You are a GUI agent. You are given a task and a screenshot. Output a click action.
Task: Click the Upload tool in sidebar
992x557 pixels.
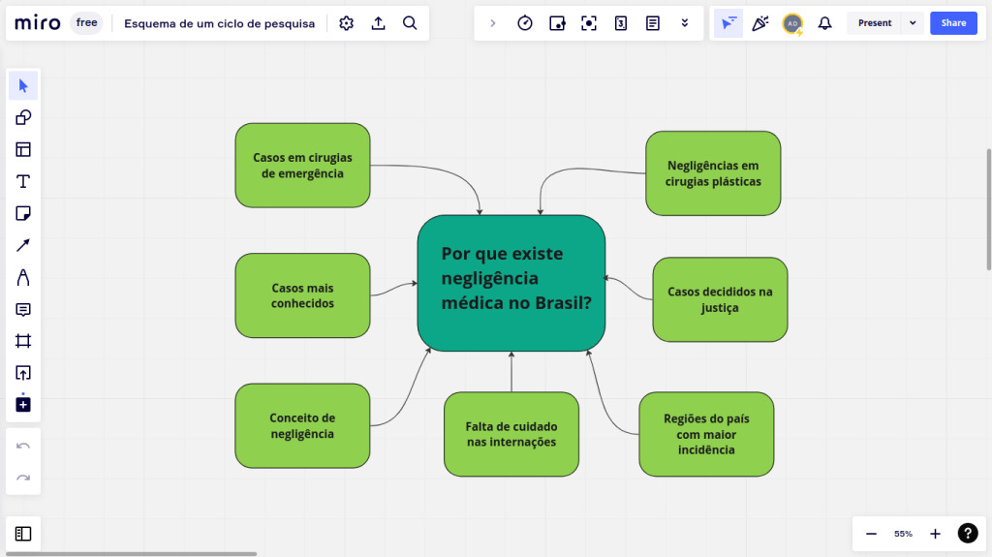(x=23, y=373)
